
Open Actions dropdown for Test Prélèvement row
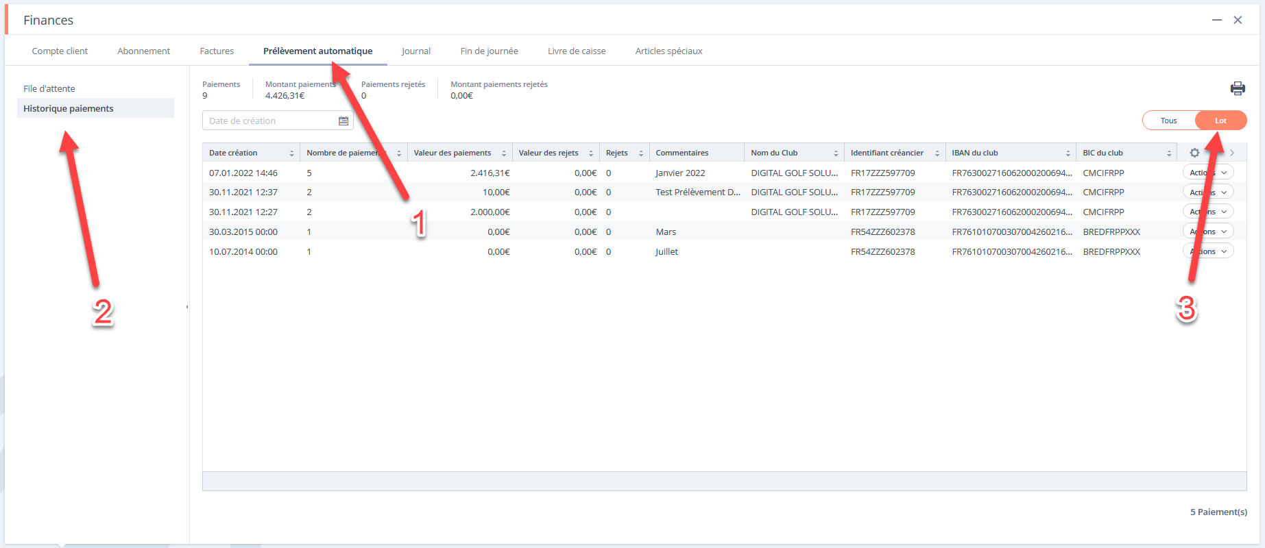(x=1208, y=192)
